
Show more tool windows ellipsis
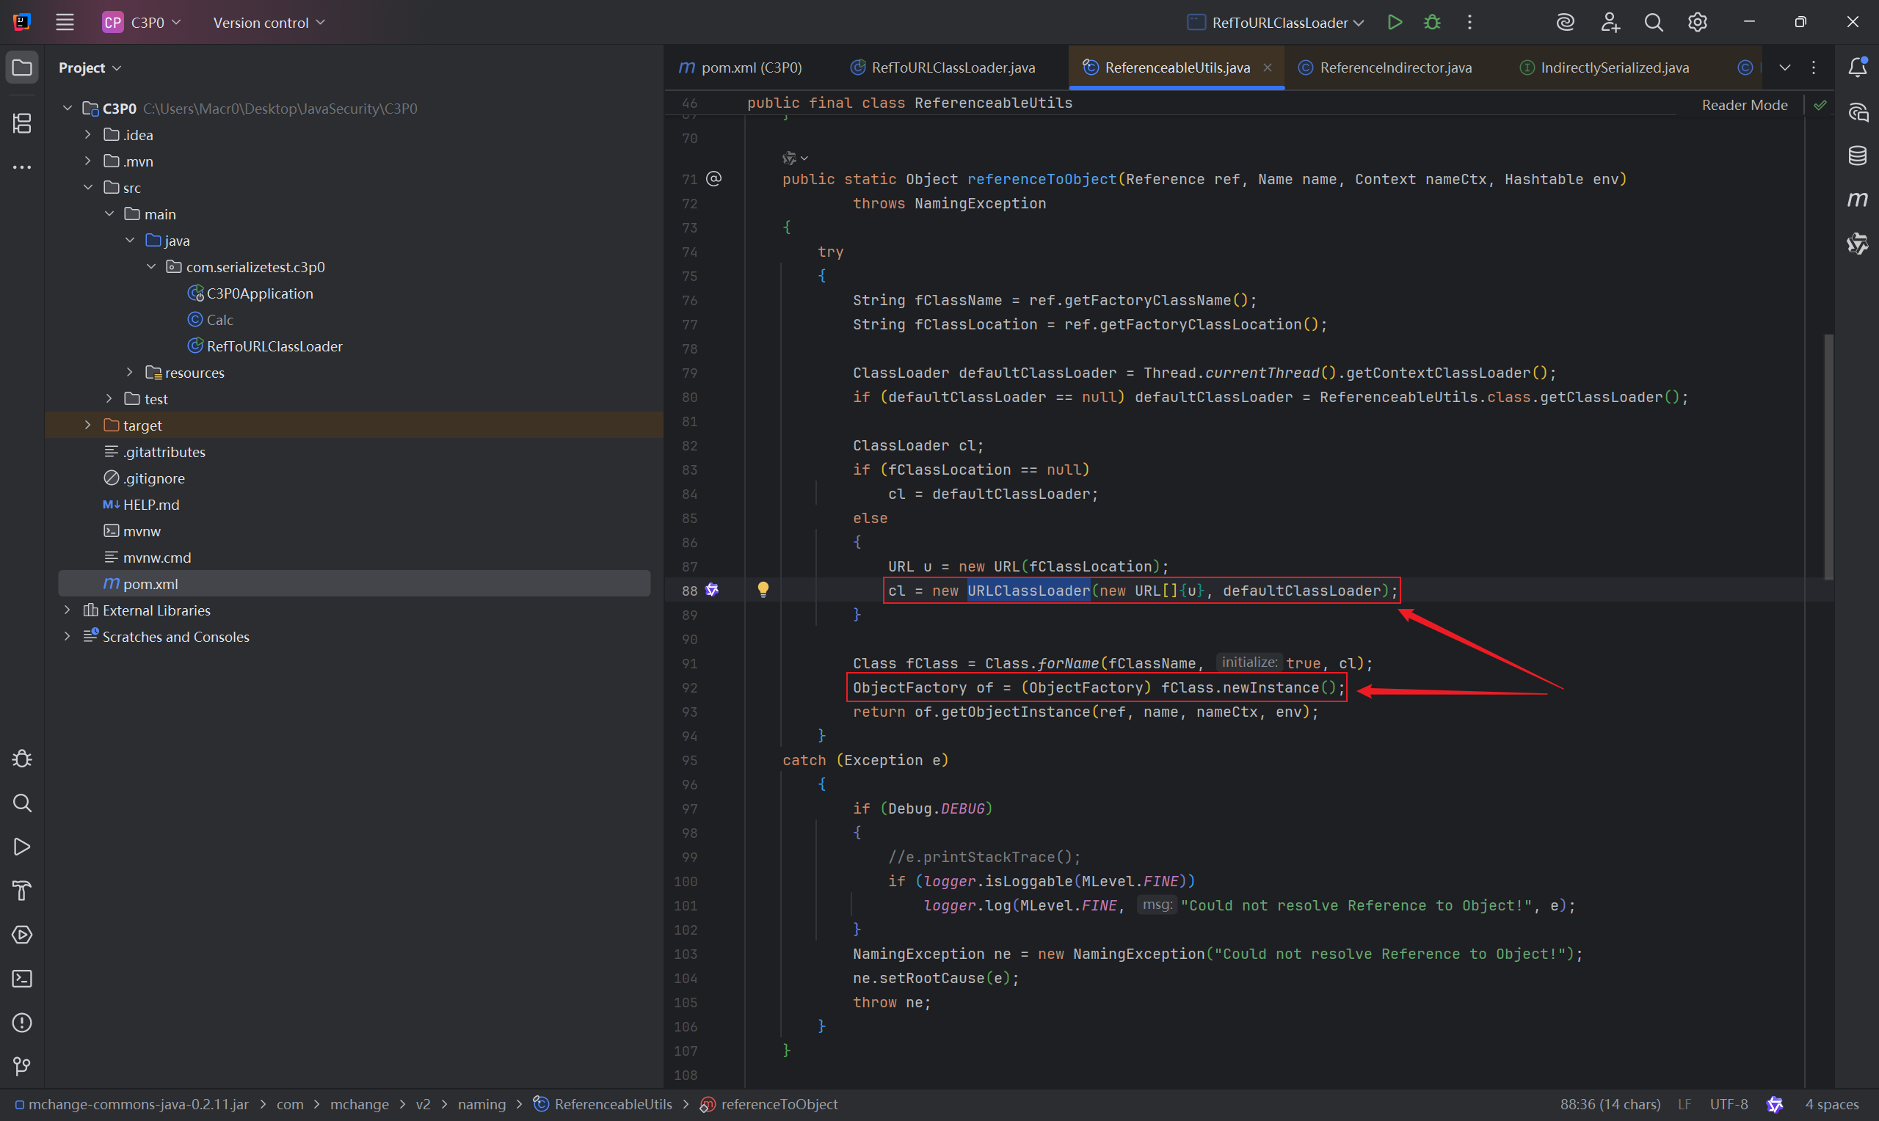22,167
